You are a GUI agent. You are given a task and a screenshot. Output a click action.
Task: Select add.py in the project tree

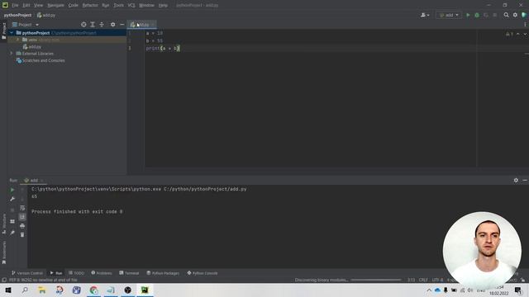point(32,47)
